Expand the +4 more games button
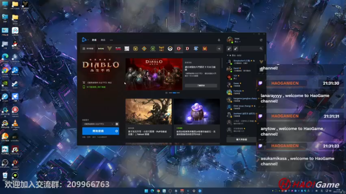This screenshot has height=194, width=346. click(219, 49)
